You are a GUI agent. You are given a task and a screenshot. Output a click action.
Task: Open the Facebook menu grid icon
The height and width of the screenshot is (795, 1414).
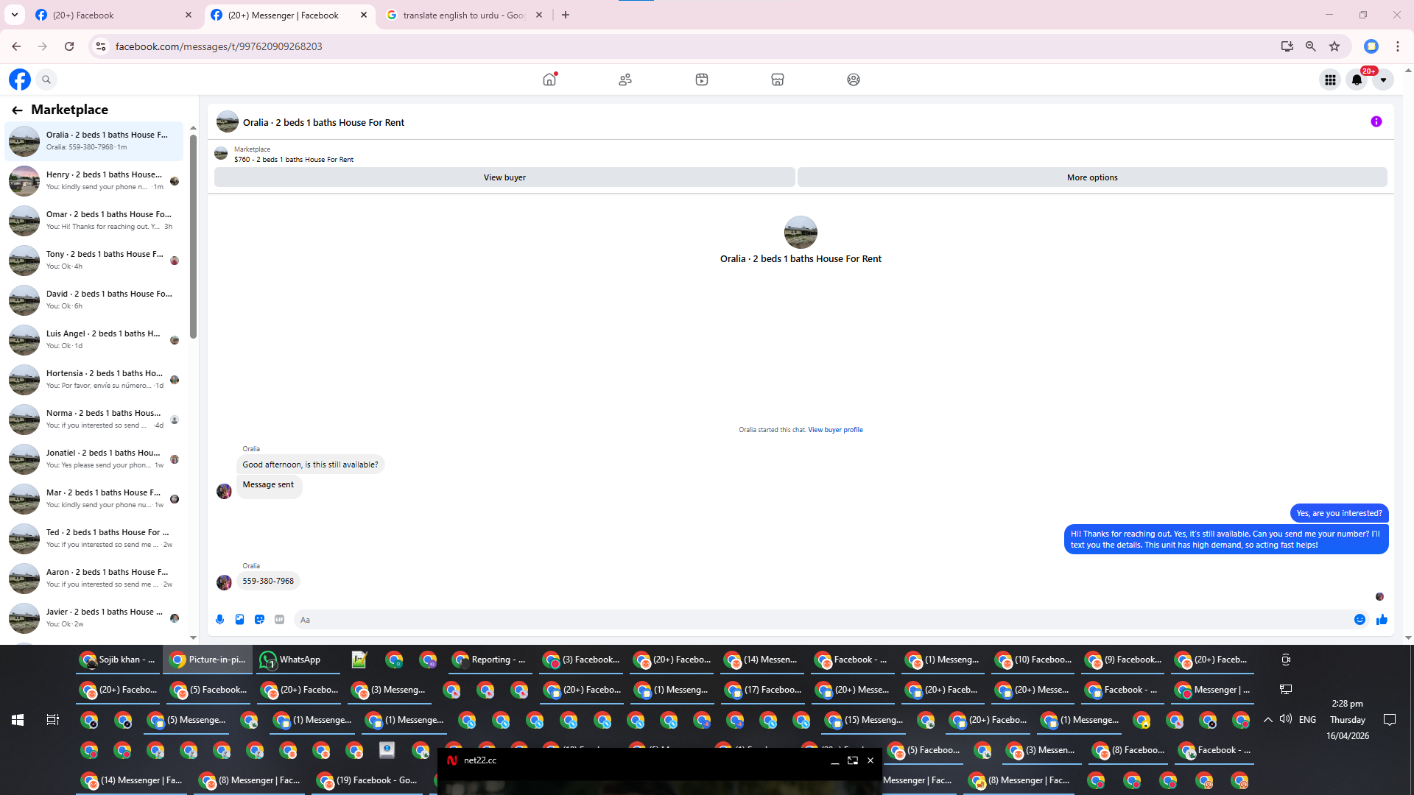1330,79
